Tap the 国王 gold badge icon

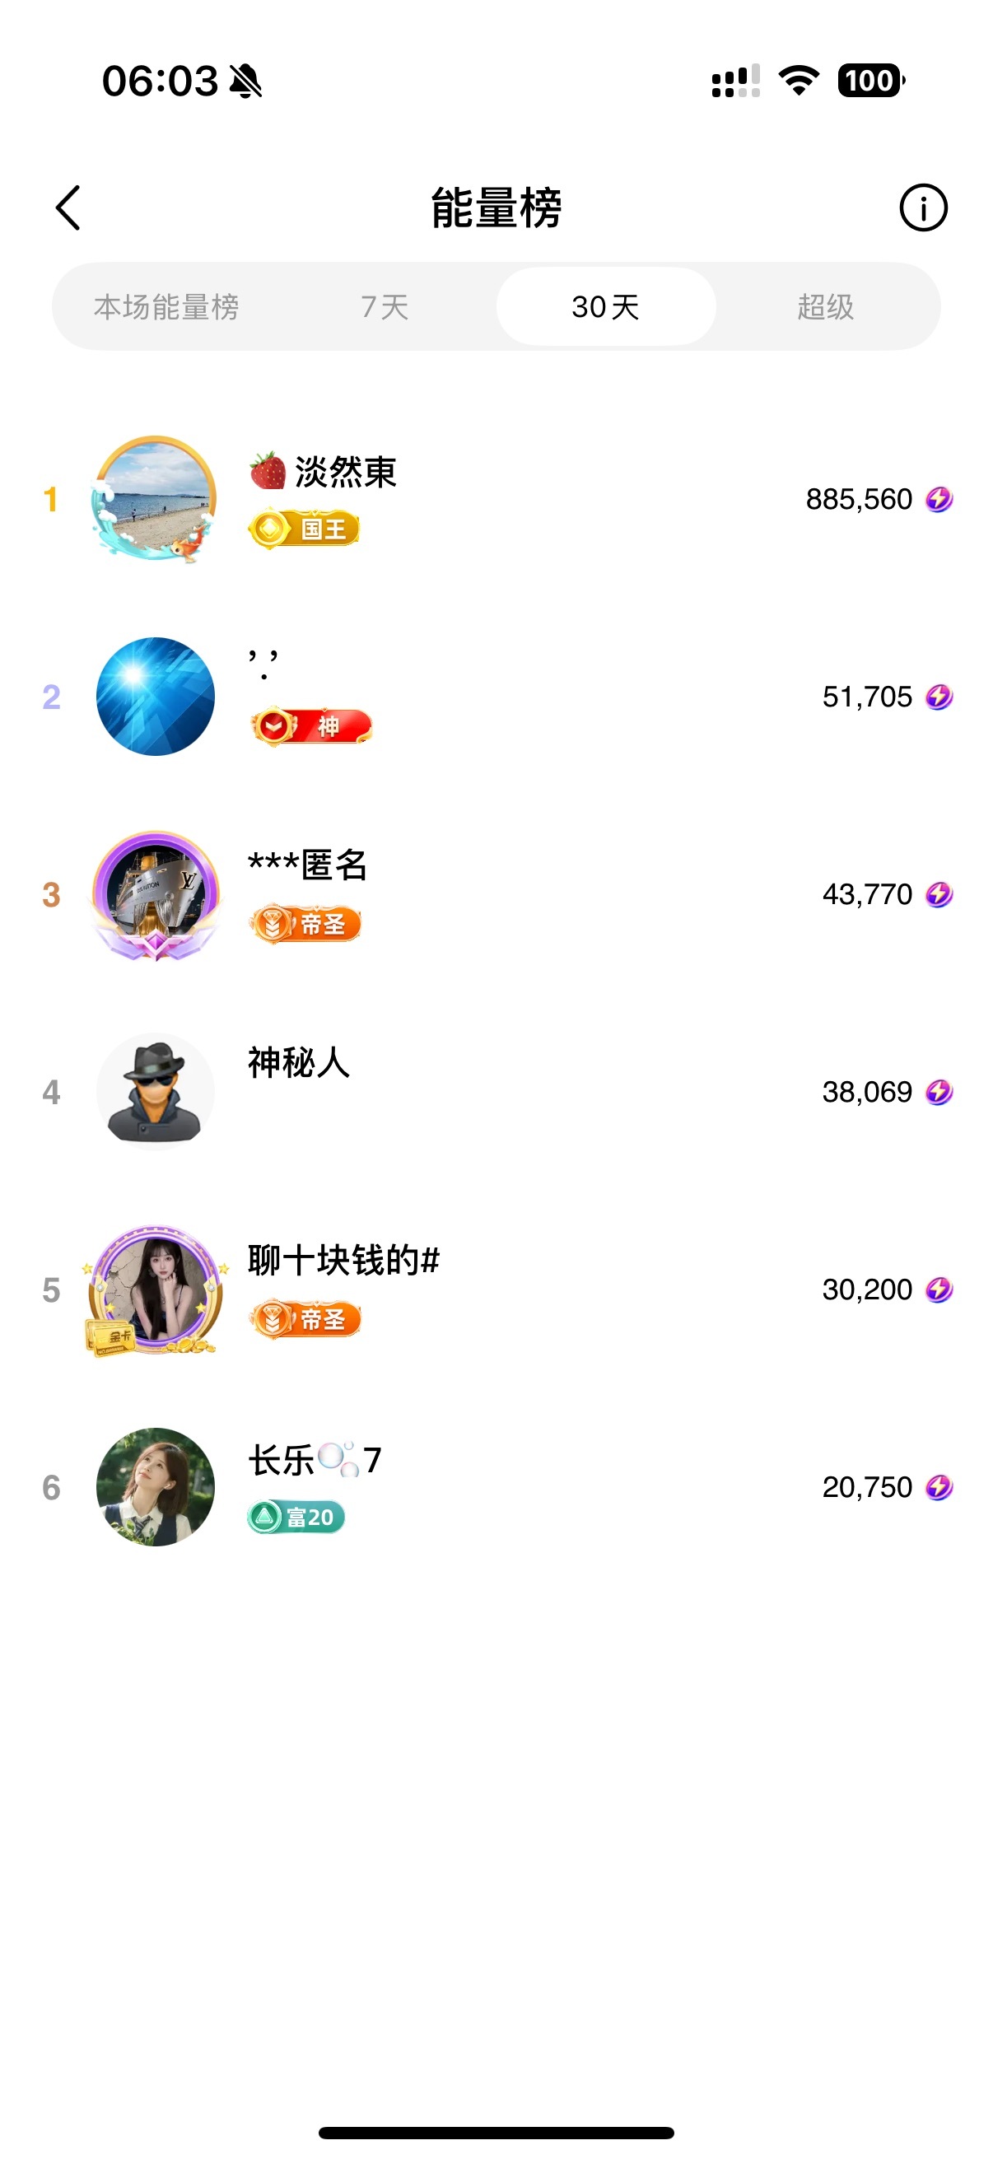tap(303, 529)
